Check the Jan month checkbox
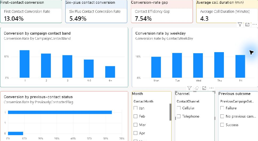258x141 pixels. coord(135,108)
